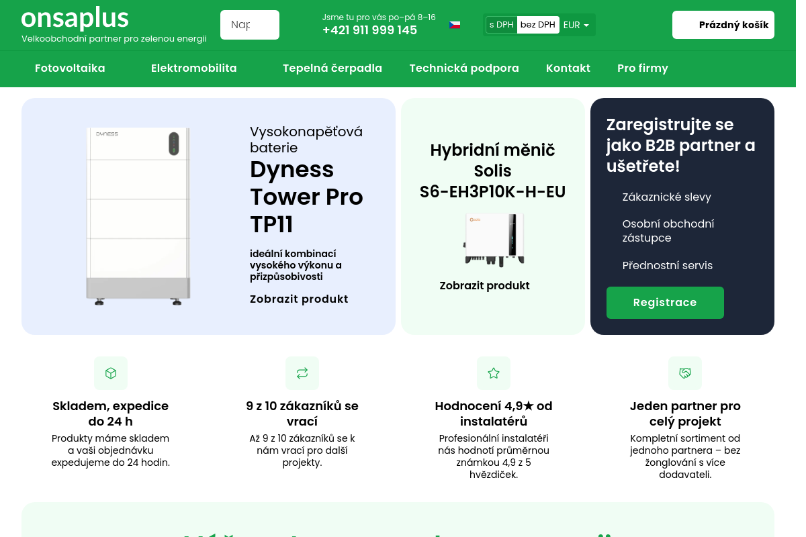Click the handshake icon above Jeden partner
The height and width of the screenshot is (537, 806).
pyautogui.click(x=685, y=373)
